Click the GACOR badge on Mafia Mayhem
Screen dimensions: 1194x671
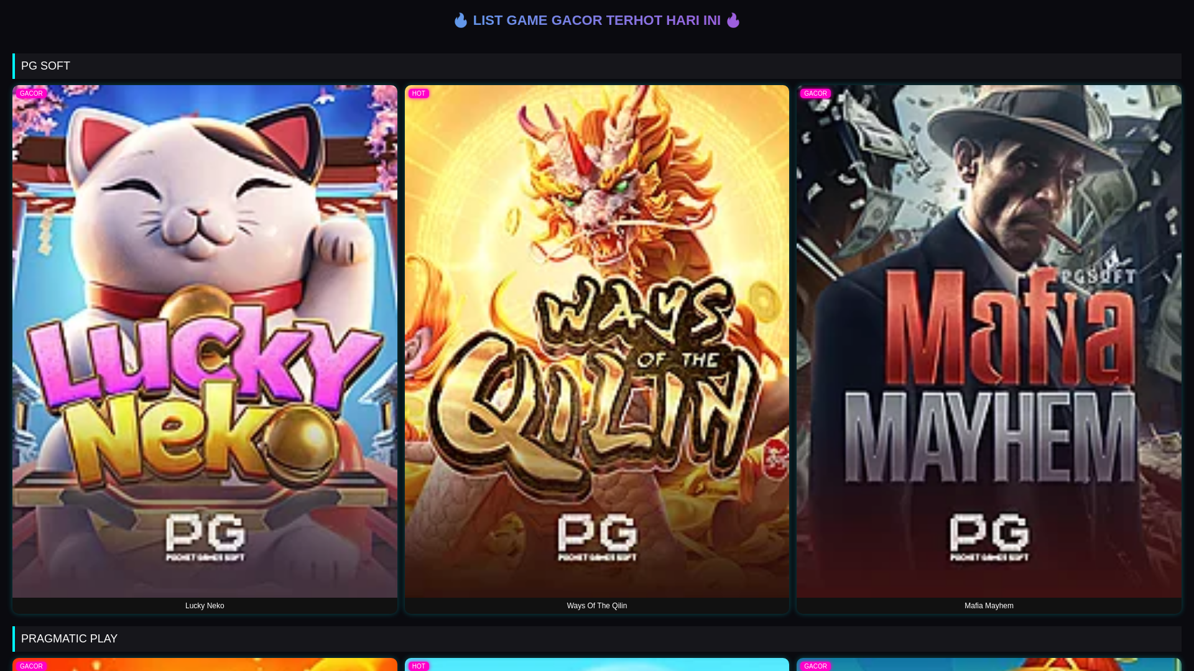tap(815, 93)
